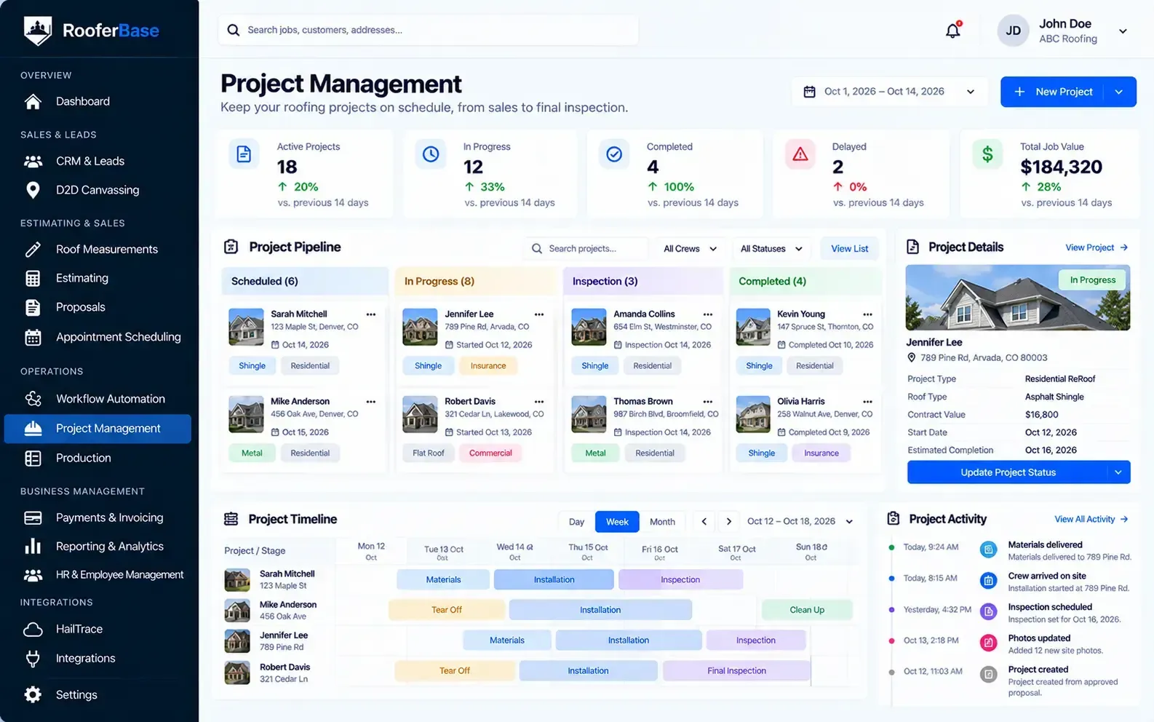The height and width of the screenshot is (722, 1154).
Task: Click the D2D Canvassing pin icon
Action: coord(33,190)
